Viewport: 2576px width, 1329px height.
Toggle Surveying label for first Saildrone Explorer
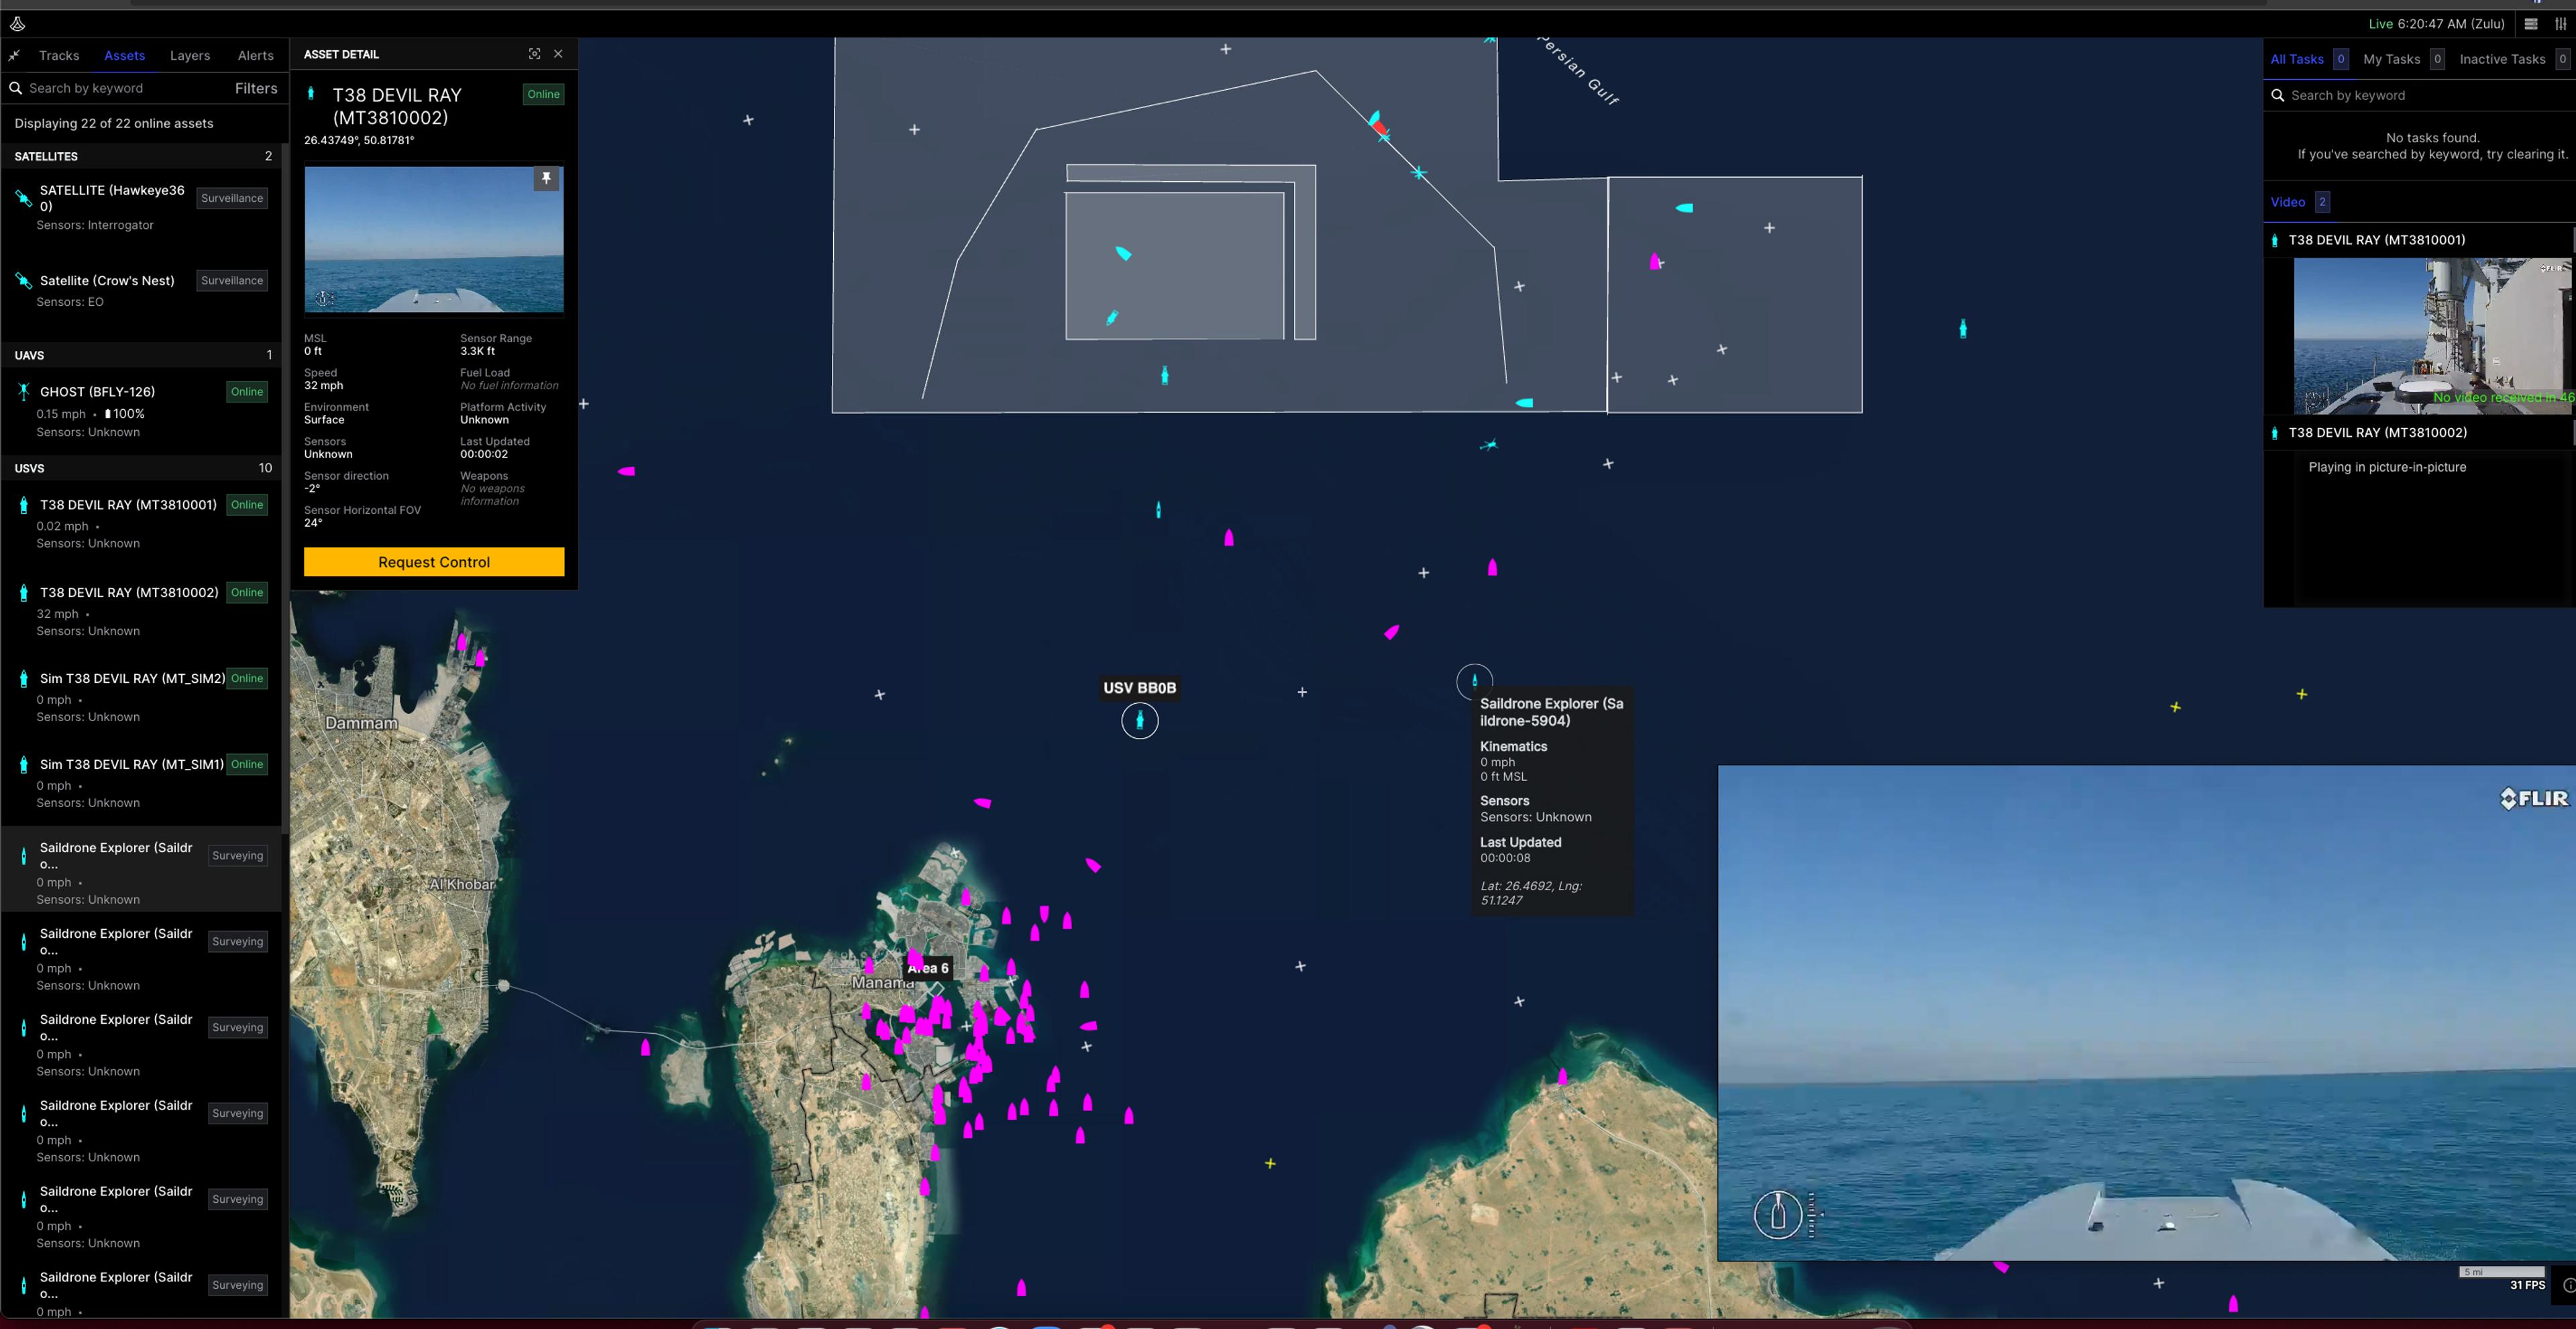[237, 855]
